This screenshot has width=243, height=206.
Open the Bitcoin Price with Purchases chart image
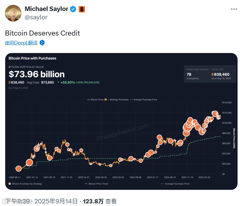121,121
